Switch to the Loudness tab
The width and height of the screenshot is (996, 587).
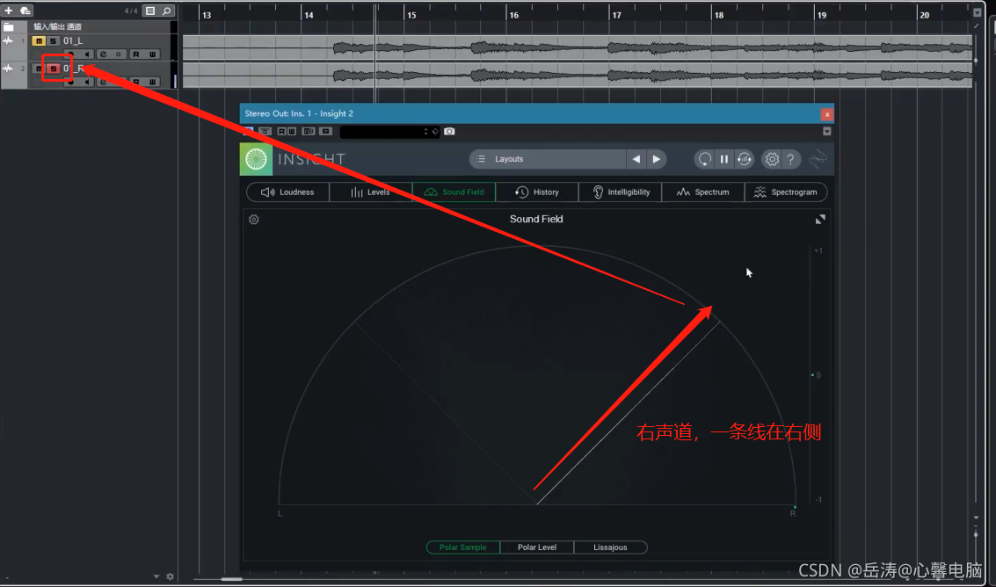[x=287, y=192]
